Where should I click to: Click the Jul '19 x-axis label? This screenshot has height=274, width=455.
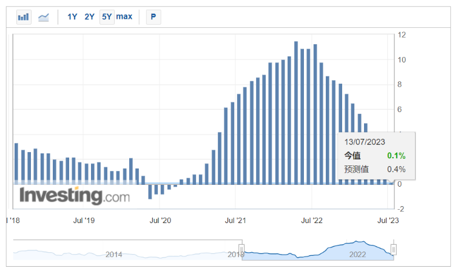point(84,221)
